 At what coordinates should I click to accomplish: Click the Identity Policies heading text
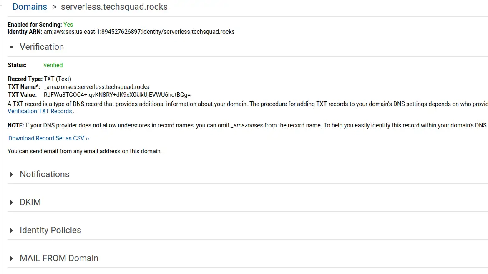(50, 231)
